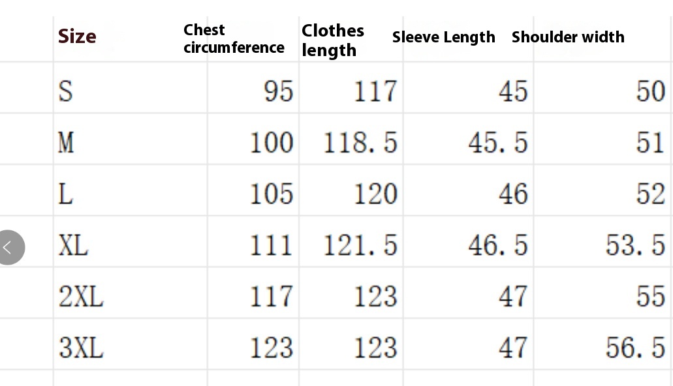Click the M size row label
Image resolution: width=673 pixels, height=386 pixels.
[x=66, y=142]
